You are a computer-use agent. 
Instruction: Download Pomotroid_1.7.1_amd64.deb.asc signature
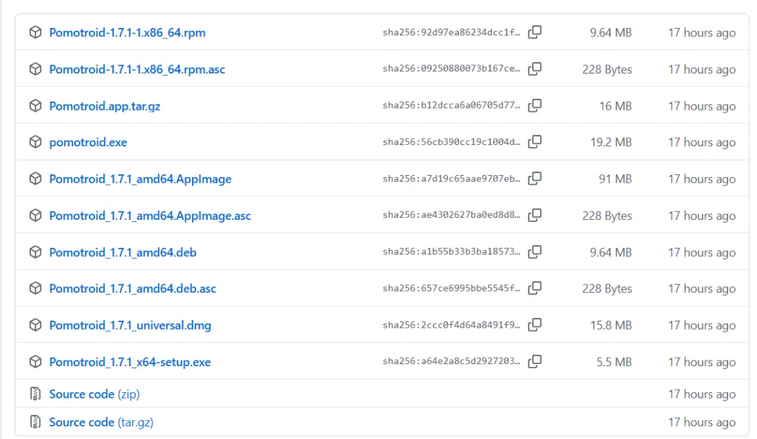click(132, 288)
